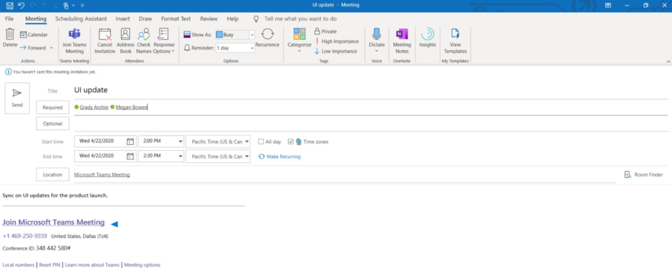Screen dimensions: 672x274
Task: Click the Optional attendees input field
Action: tap(371, 124)
